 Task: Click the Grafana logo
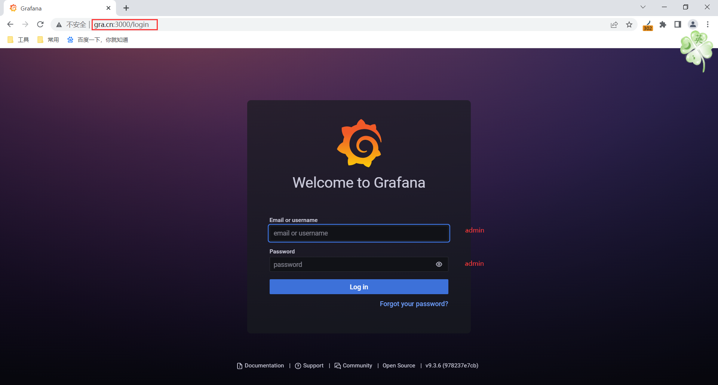pos(359,143)
